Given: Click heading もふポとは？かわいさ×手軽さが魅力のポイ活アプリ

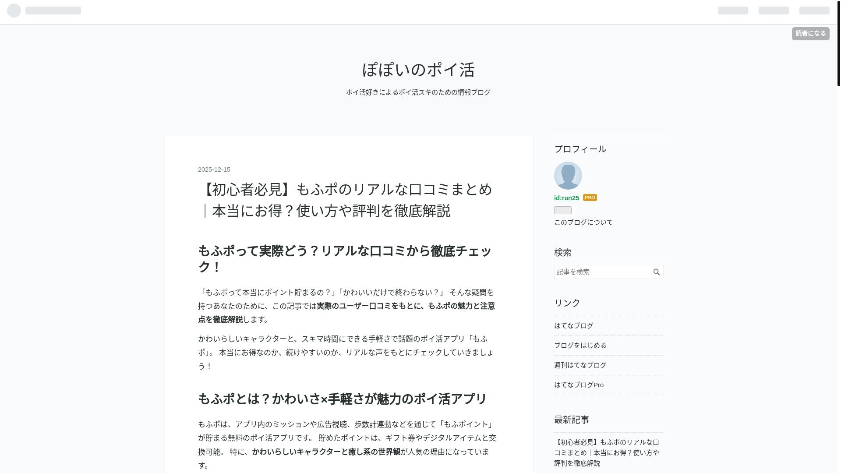Looking at the screenshot, I should 342,399.
